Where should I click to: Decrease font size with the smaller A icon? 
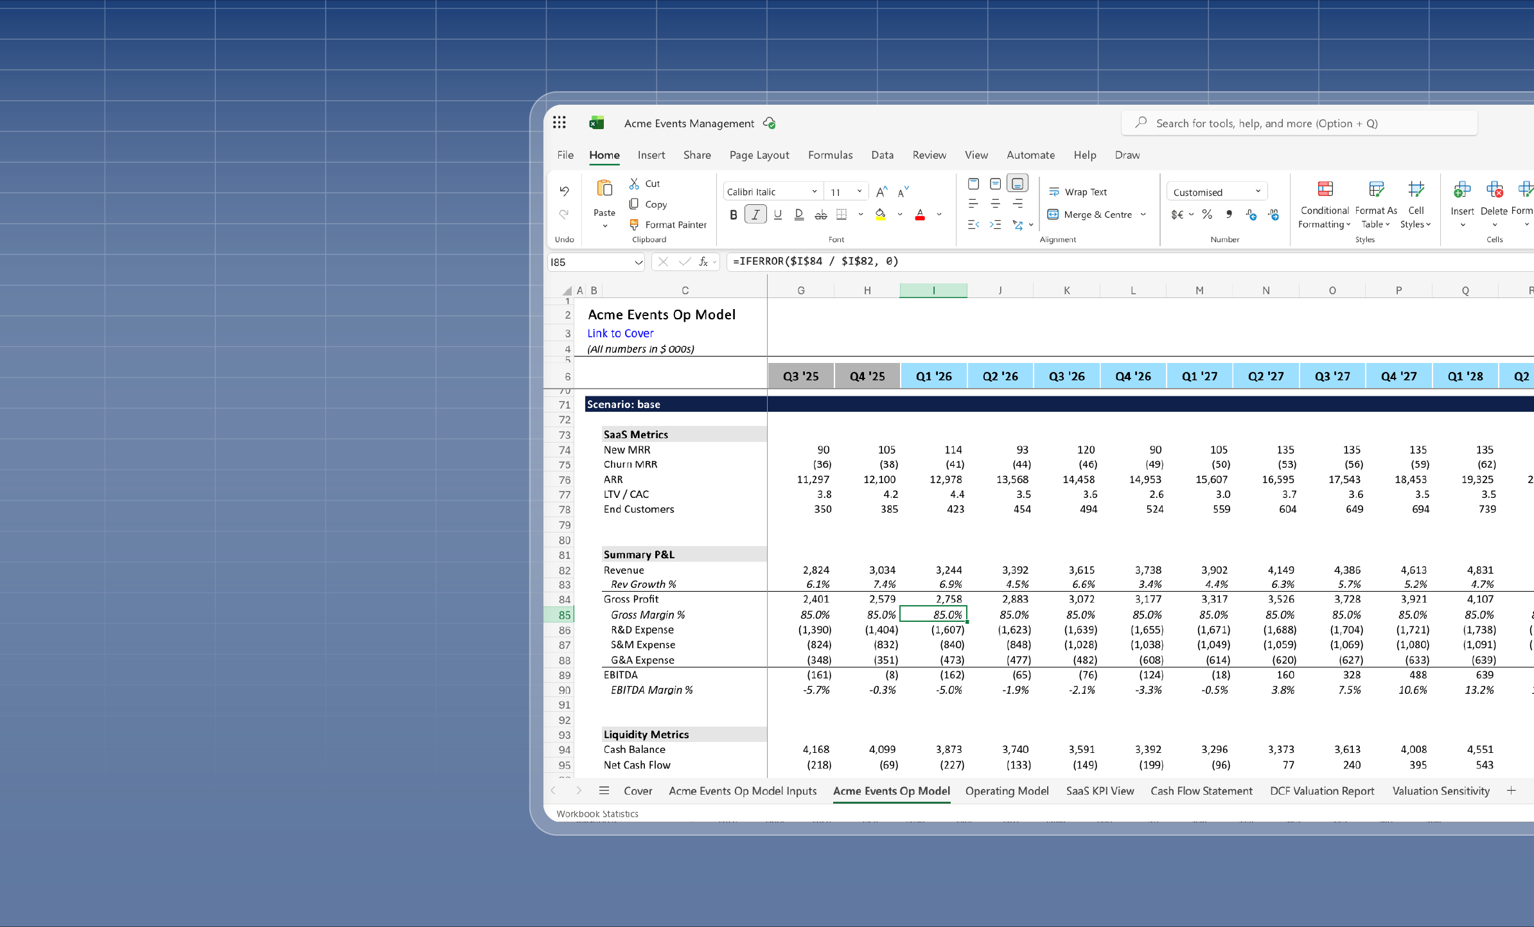click(903, 191)
